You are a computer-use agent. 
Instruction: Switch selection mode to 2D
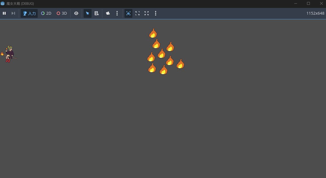coord(46,13)
